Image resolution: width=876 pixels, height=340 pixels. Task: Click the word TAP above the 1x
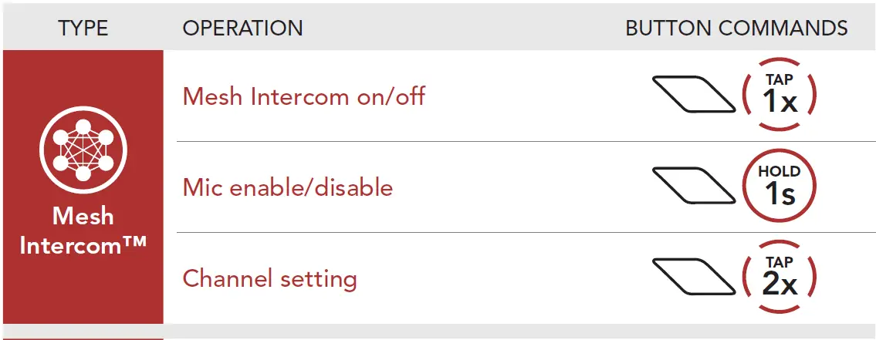click(x=780, y=80)
